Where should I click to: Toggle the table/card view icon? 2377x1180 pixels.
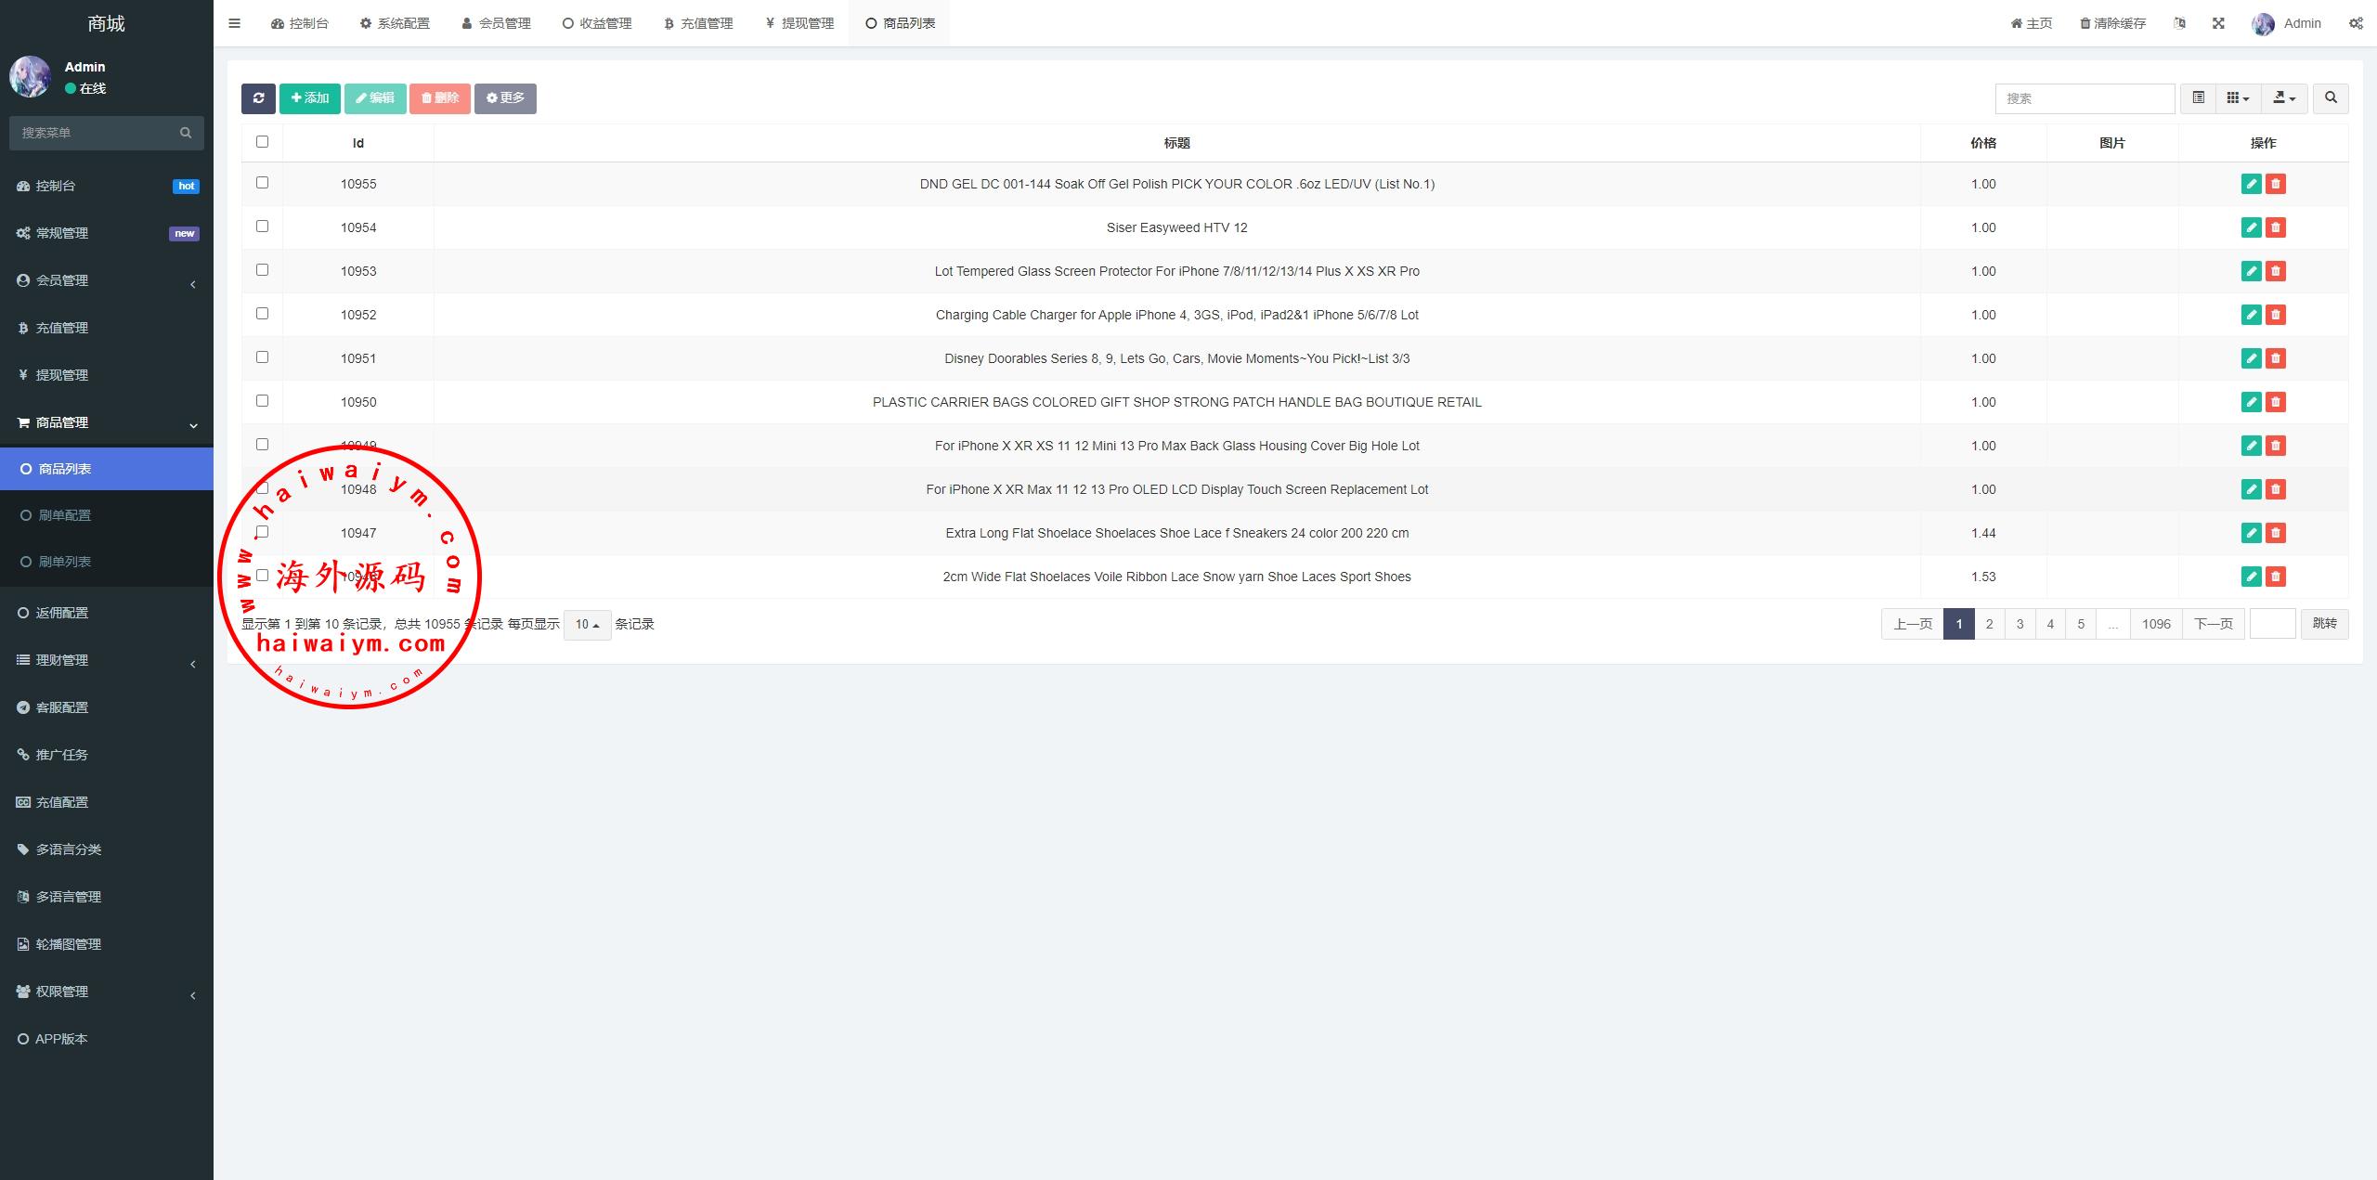[2198, 98]
